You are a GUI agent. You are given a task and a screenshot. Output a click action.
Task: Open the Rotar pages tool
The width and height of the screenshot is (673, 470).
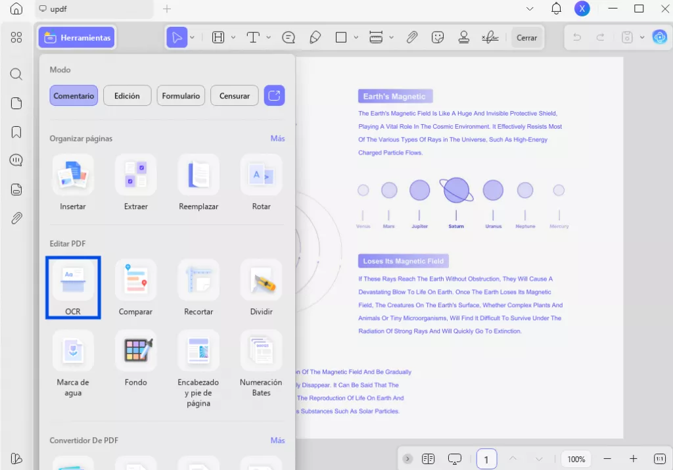261,183
